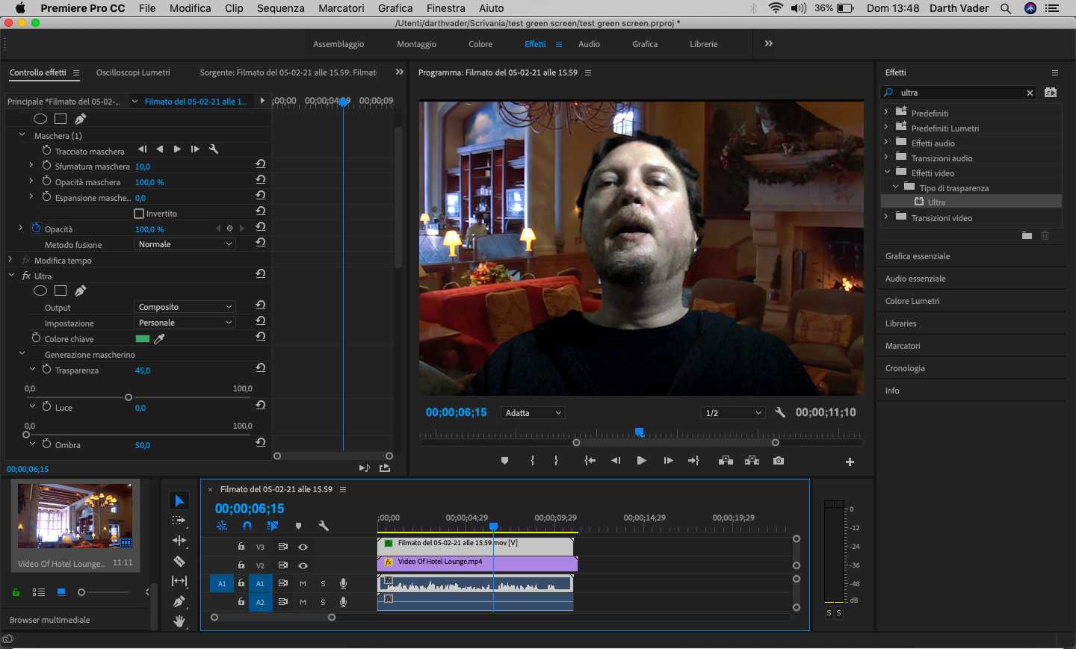Create 4-point polygon mask under Ultra effect
Screen dimensions: 1076x649
[x=61, y=291]
